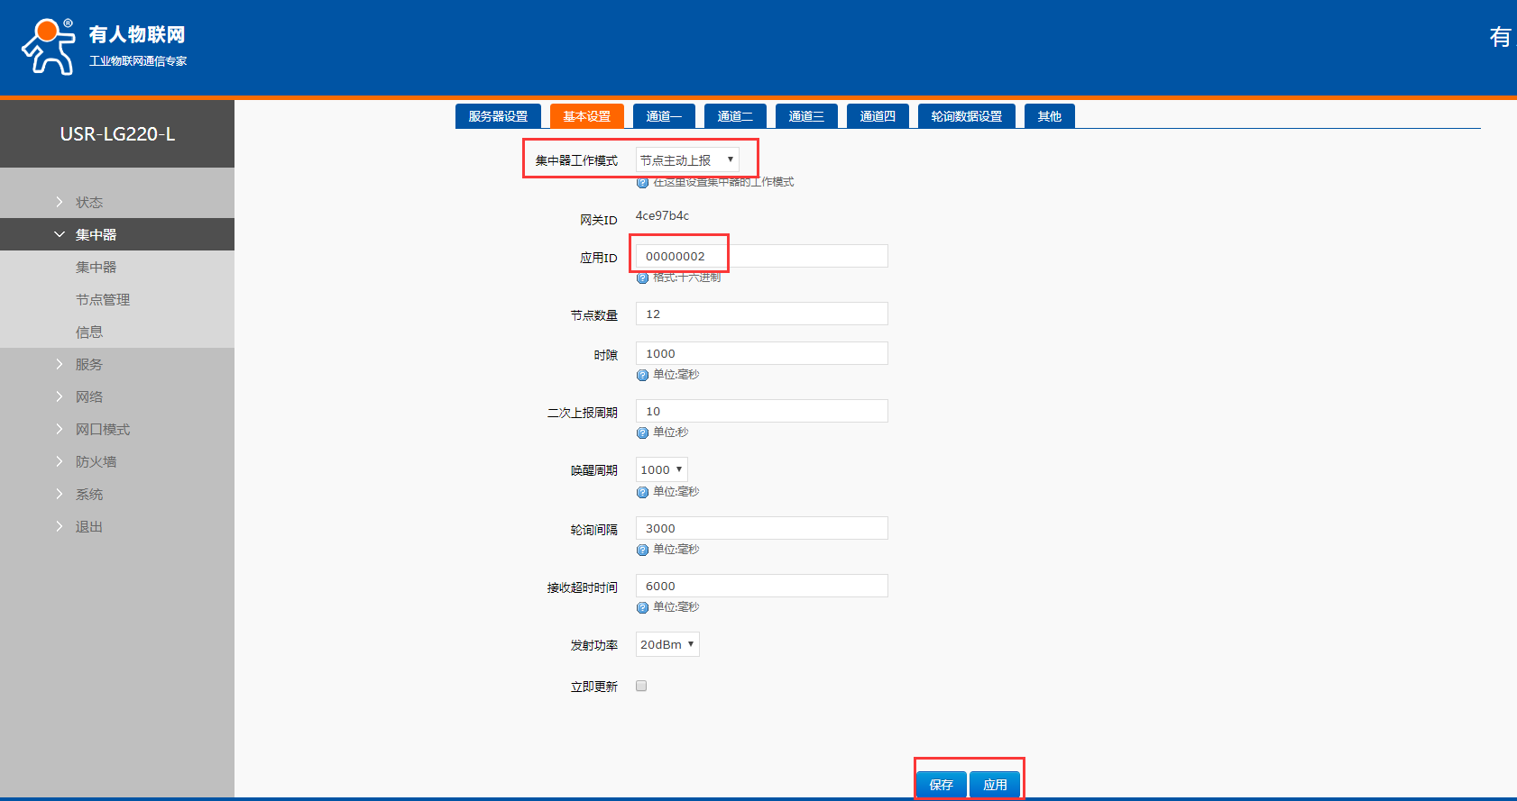The image size is (1517, 801).
Task: Expand the 网络 sidebar section
Action: point(89,397)
